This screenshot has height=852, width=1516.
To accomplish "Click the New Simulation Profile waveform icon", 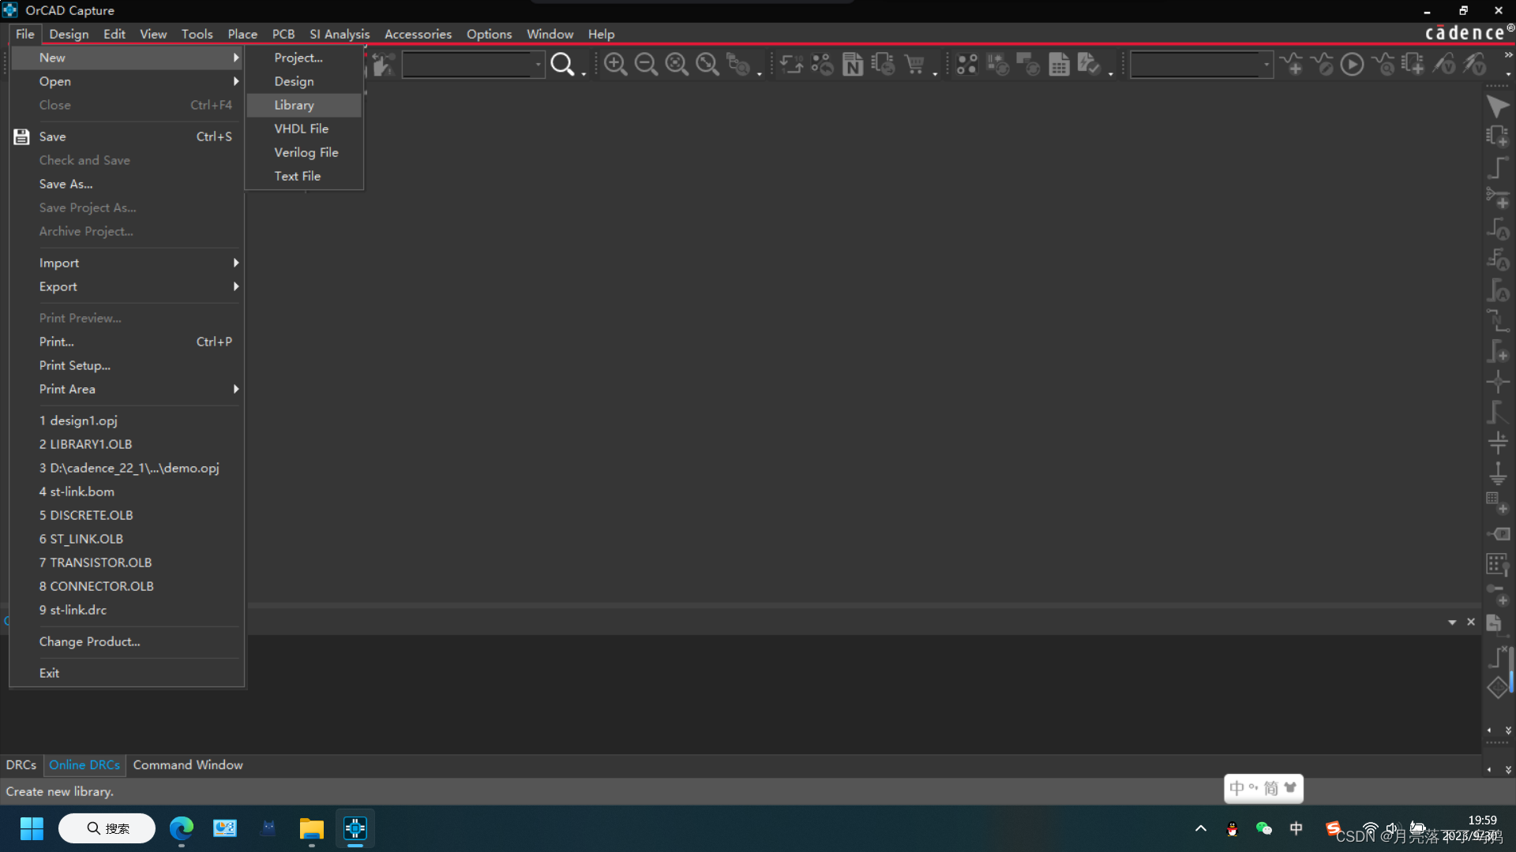I will 1292,64.
